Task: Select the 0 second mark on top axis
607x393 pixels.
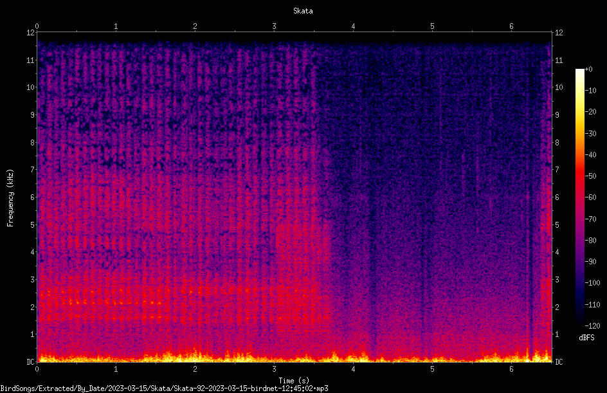Action: pos(37,26)
